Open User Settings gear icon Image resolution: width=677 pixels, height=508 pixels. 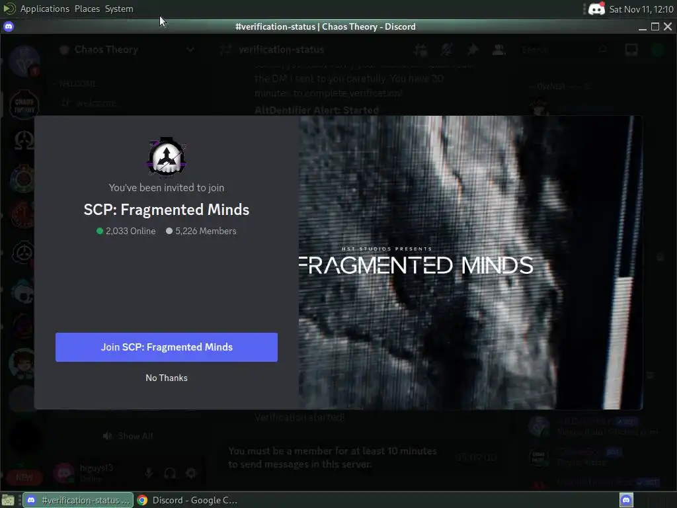tap(191, 473)
